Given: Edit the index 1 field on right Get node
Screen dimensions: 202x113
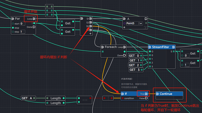Looking at the screenshot, I should pos(187,65).
